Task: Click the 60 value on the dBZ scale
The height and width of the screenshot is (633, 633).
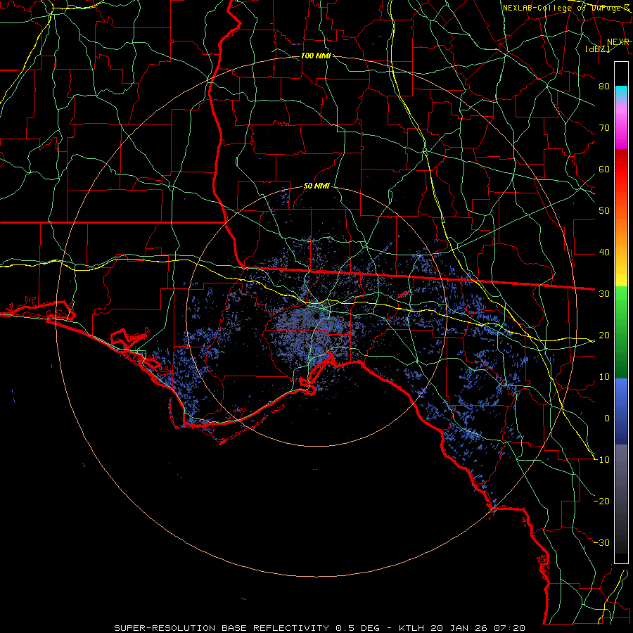Action: click(x=604, y=170)
